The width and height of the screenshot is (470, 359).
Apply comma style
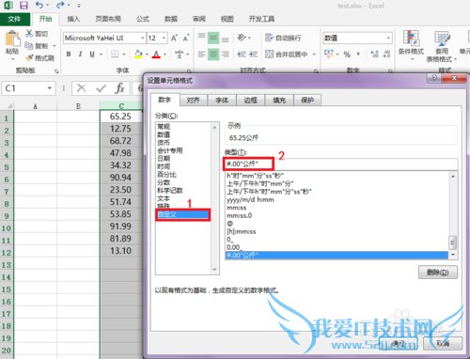coord(358,55)
